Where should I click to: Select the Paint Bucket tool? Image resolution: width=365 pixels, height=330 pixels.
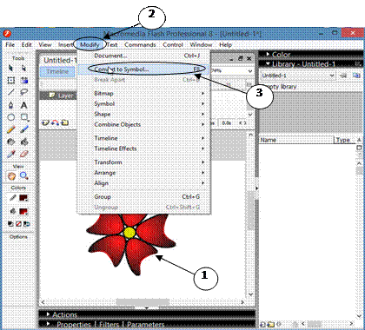(x=24, y=142)
